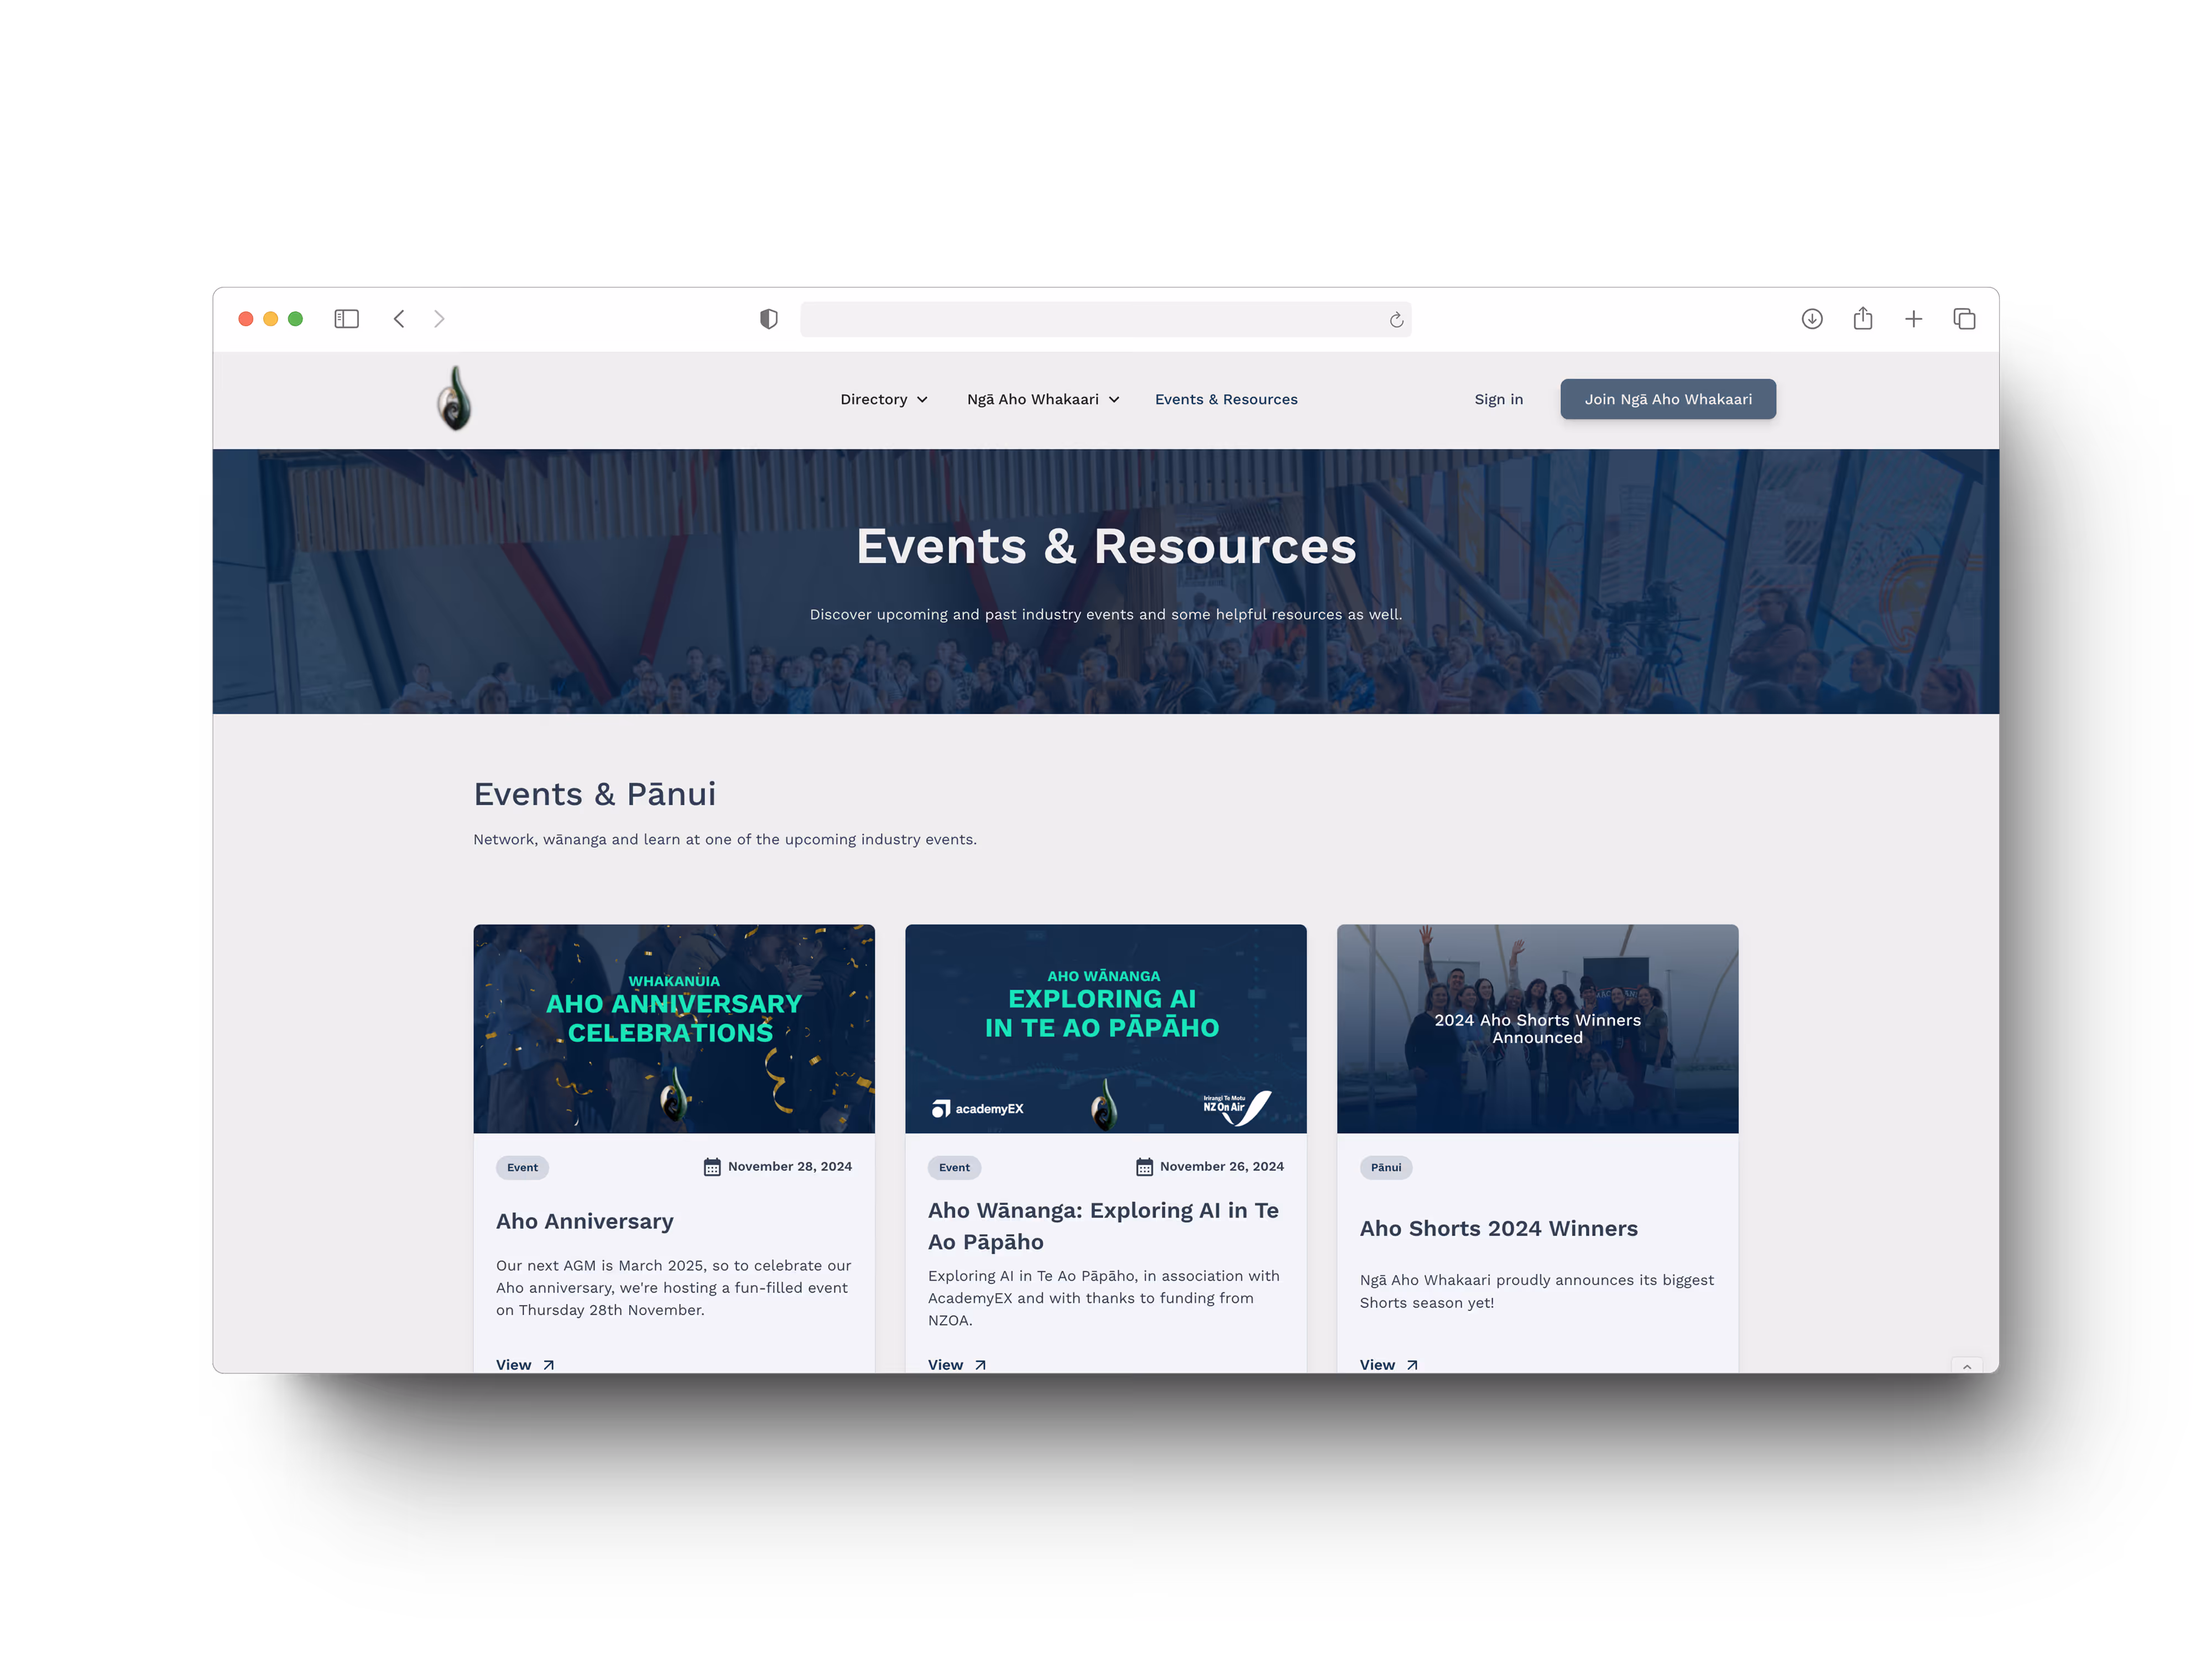Open the Exploring AI in Te Ao Pāpāho thumbnail
The height and width of the screenshot is (1659, 2212).
pos(1105,1028)
